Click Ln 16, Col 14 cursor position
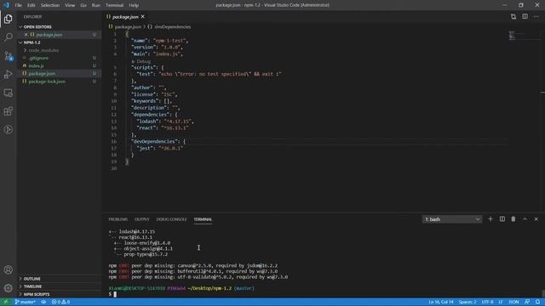545x306 pixels. (441, 302)
